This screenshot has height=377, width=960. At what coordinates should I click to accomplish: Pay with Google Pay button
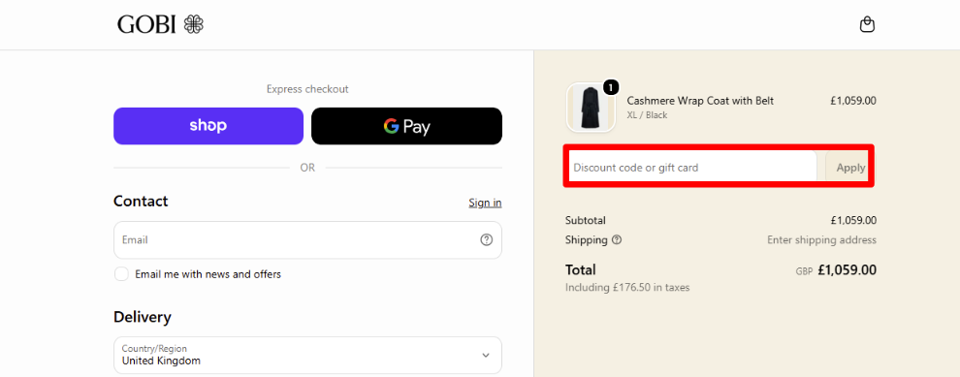point(406,126)
